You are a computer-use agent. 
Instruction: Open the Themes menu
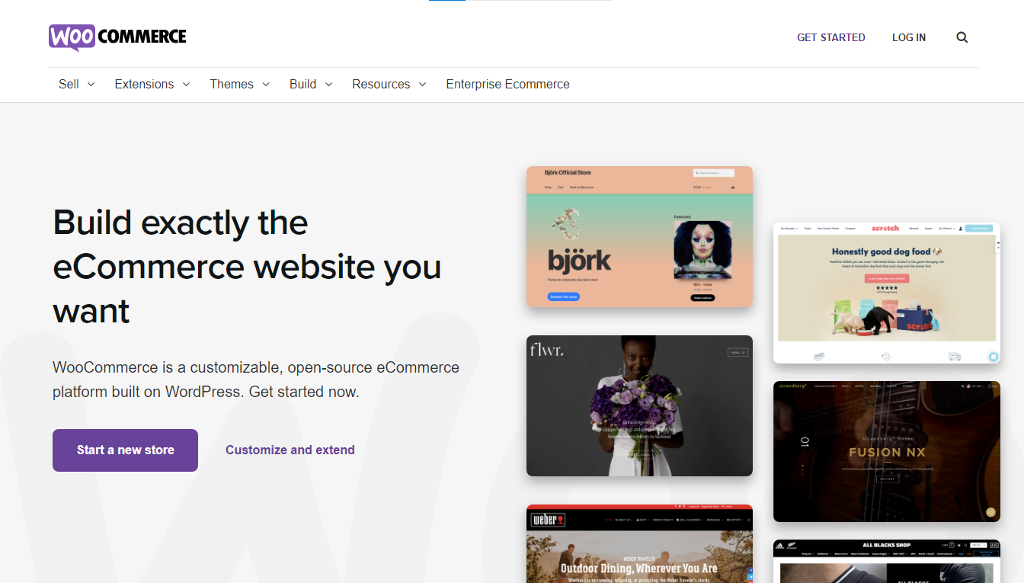coord(232,84)
